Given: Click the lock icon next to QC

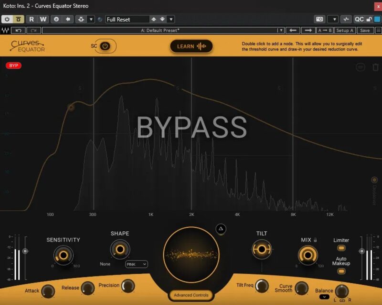Looking at the screenshot, I should click(369, 19).
